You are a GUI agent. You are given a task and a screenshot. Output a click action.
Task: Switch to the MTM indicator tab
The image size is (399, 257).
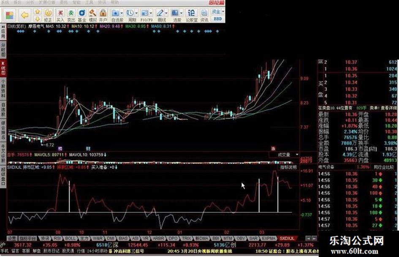click(228, 238)
